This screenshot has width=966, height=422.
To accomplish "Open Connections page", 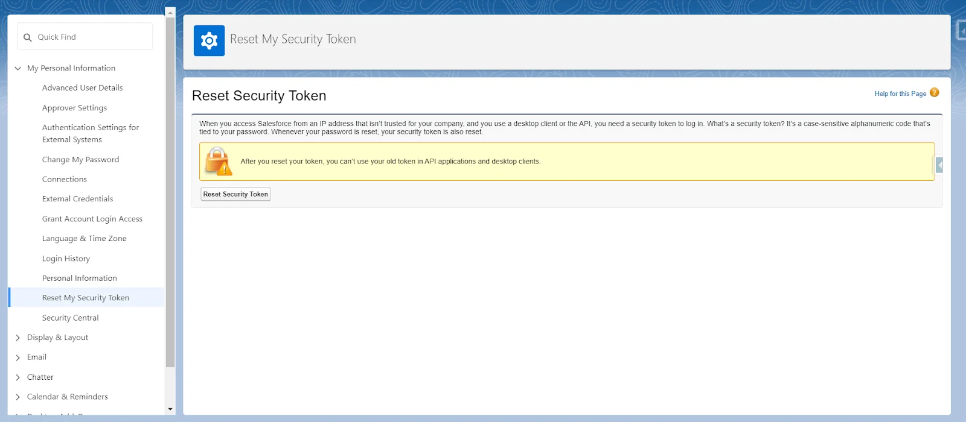I will [65, 179].
